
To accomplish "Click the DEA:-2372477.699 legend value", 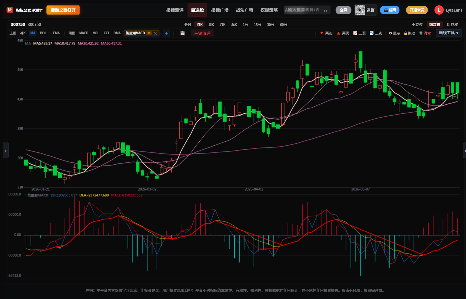I will (94, 195).
